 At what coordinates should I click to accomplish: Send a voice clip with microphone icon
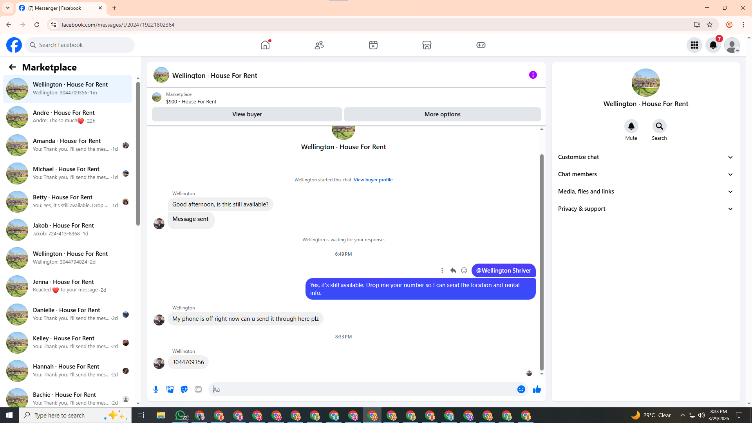point(156,389)
